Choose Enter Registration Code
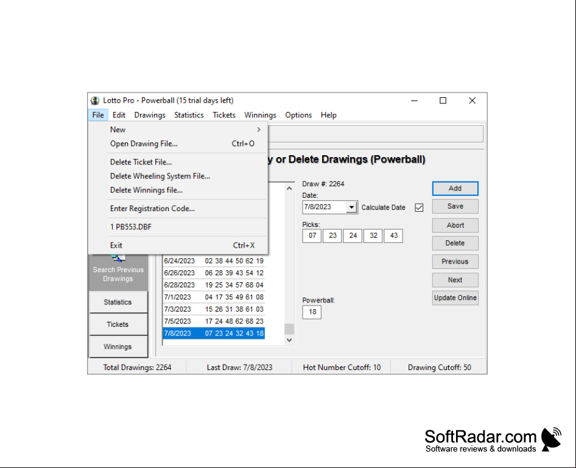The width and height of the screenshot is (576, 468). 178,209
